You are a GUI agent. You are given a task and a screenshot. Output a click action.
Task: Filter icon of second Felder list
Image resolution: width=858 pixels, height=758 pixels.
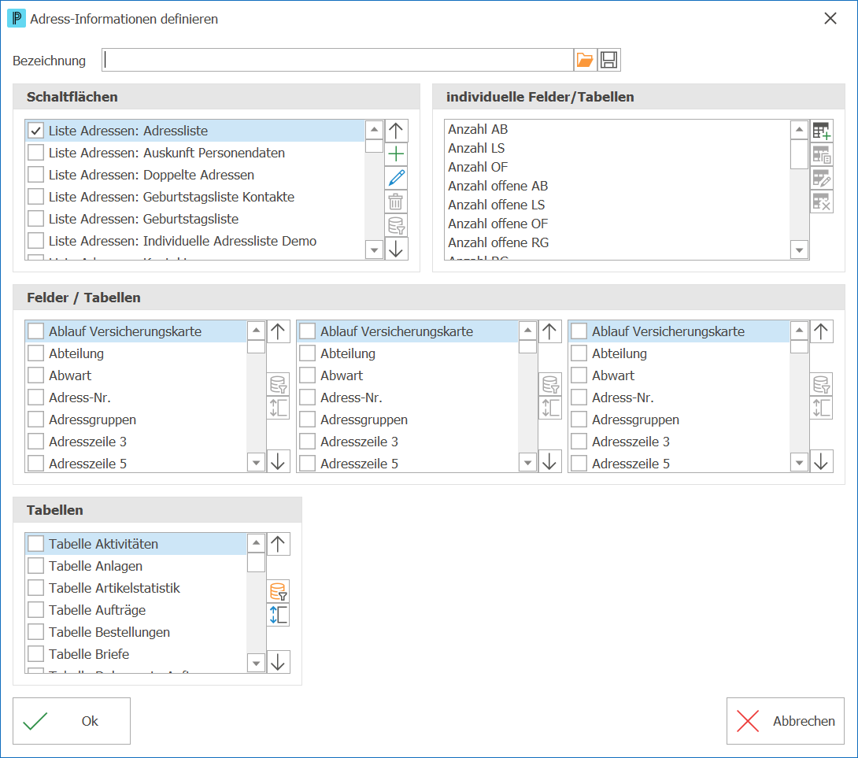tap(549, 384)
